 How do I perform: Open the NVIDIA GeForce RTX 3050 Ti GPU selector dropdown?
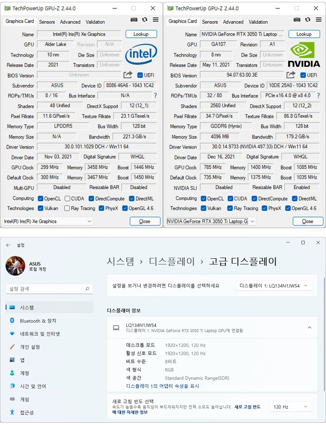click(x=211, y=221)
